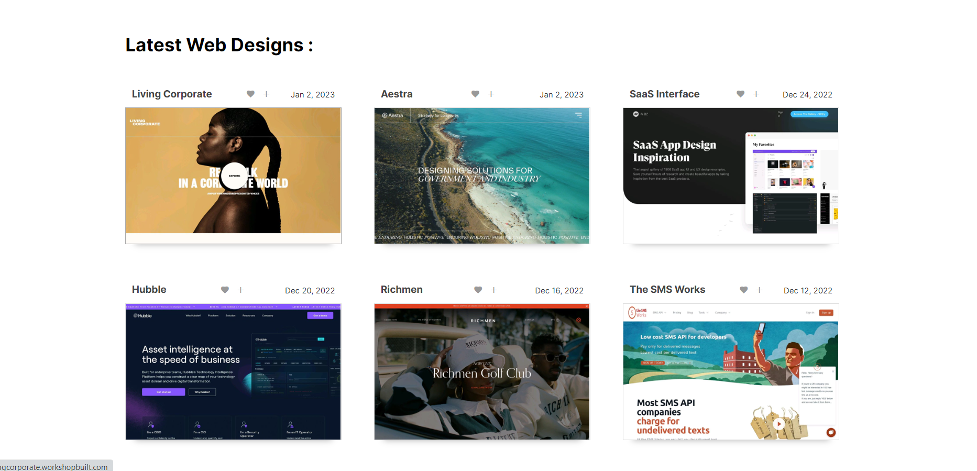
Task: Click the Jan 2, 2023 date on Aestra
Action: pyautogui.click(x=562, y=95)
